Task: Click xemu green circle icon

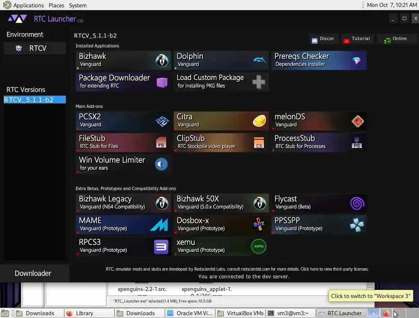Action: click(259, 246)
